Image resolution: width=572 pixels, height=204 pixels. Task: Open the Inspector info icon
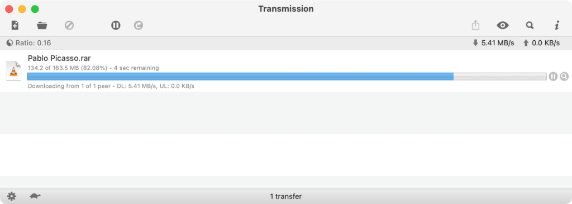(557, 25)
